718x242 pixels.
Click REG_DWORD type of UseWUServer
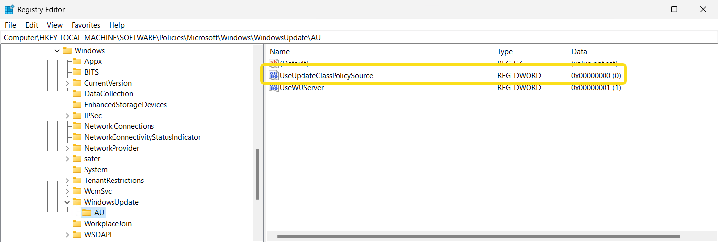pos(519,88)
